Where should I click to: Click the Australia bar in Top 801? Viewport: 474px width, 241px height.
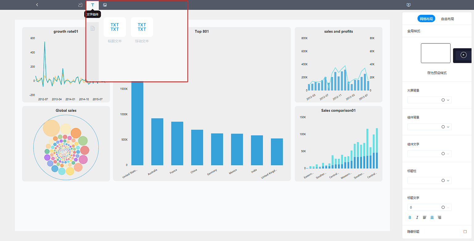click(157, 142)
